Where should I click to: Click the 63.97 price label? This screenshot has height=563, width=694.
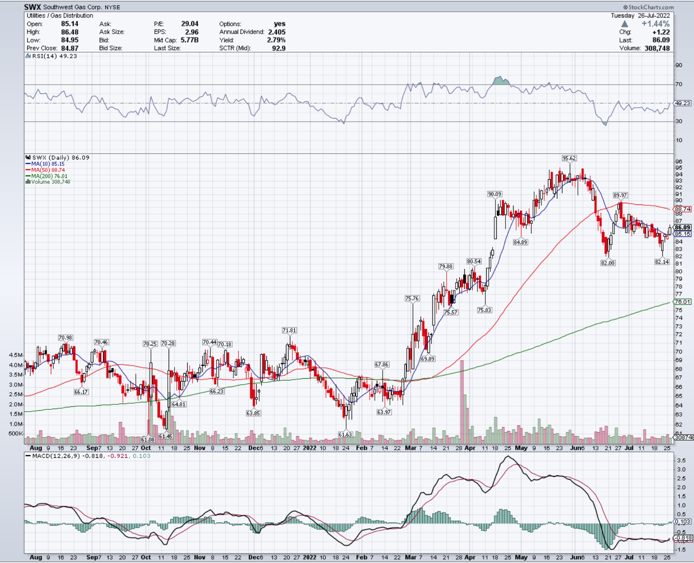384,412
